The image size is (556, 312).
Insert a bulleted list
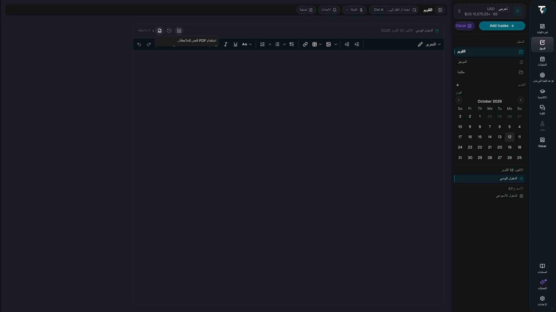[x=277, y=44]
